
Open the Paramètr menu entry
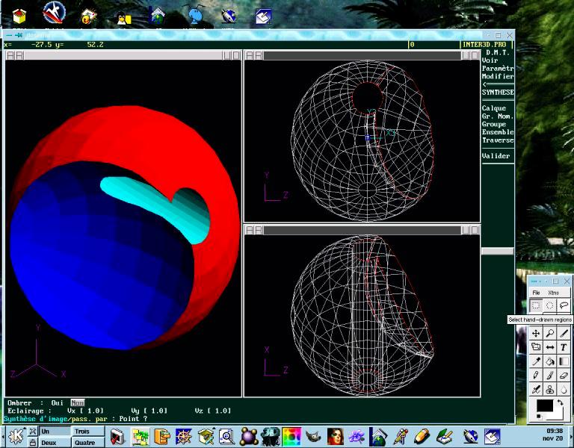pyautogui.click(x=498, y=69)
